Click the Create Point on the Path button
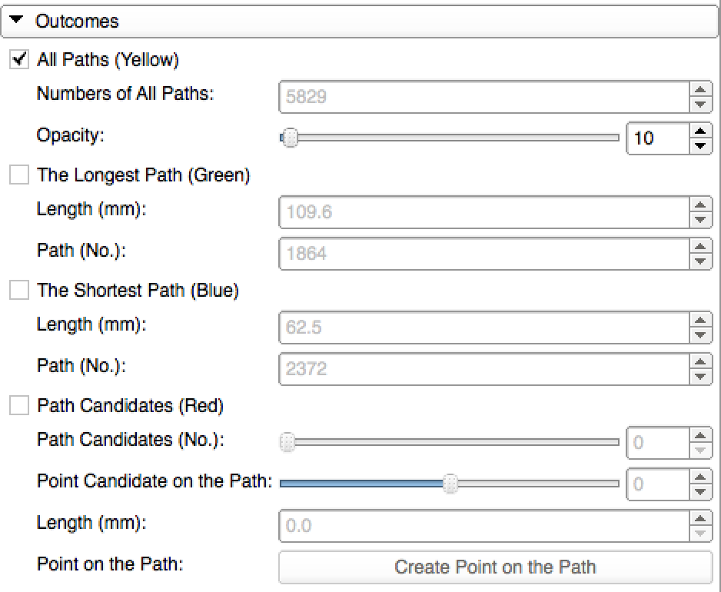Screen dimensions: 721x592 (495, 567)
